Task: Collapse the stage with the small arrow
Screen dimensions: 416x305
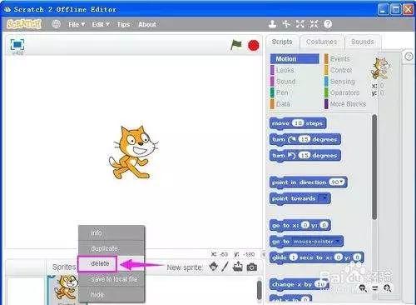Action: pos(264,254)
